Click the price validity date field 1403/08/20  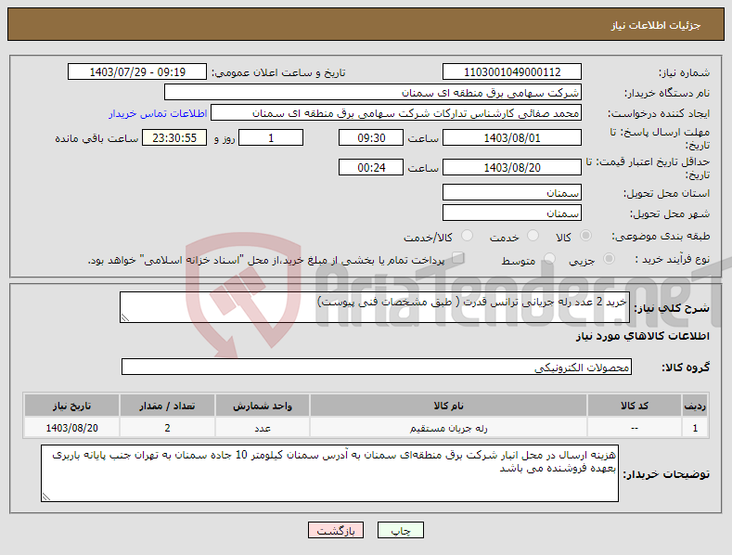[511, 167]
